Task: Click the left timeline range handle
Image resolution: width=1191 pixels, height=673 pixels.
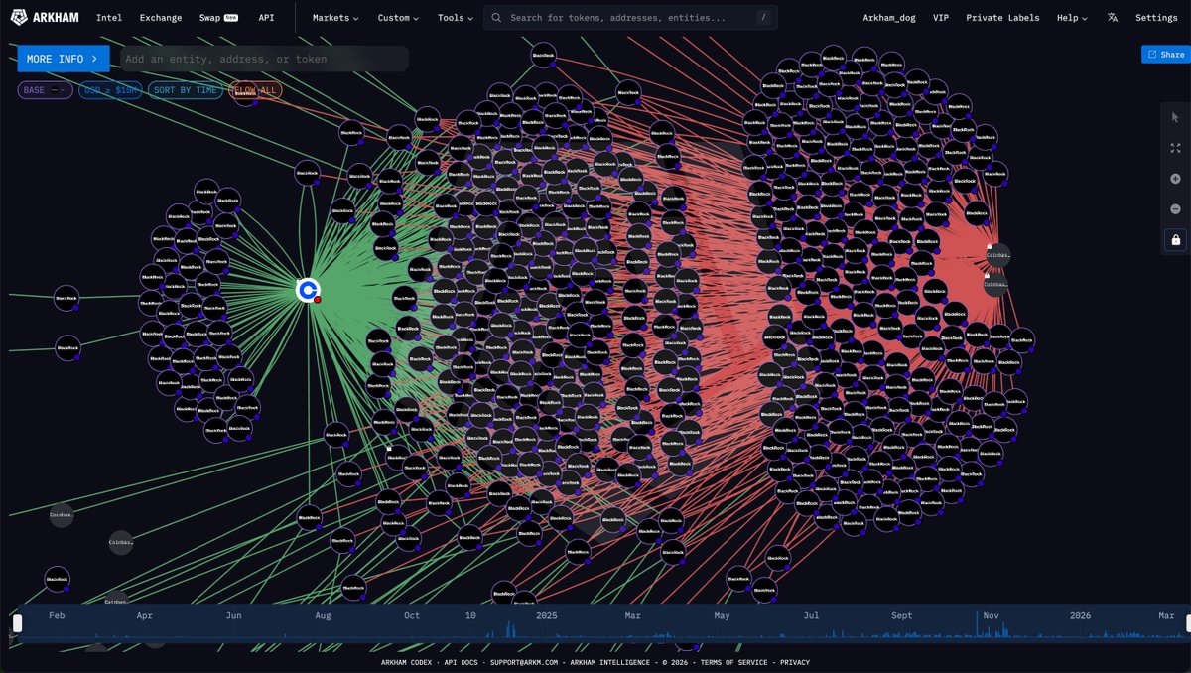Action: pos(17,623)
